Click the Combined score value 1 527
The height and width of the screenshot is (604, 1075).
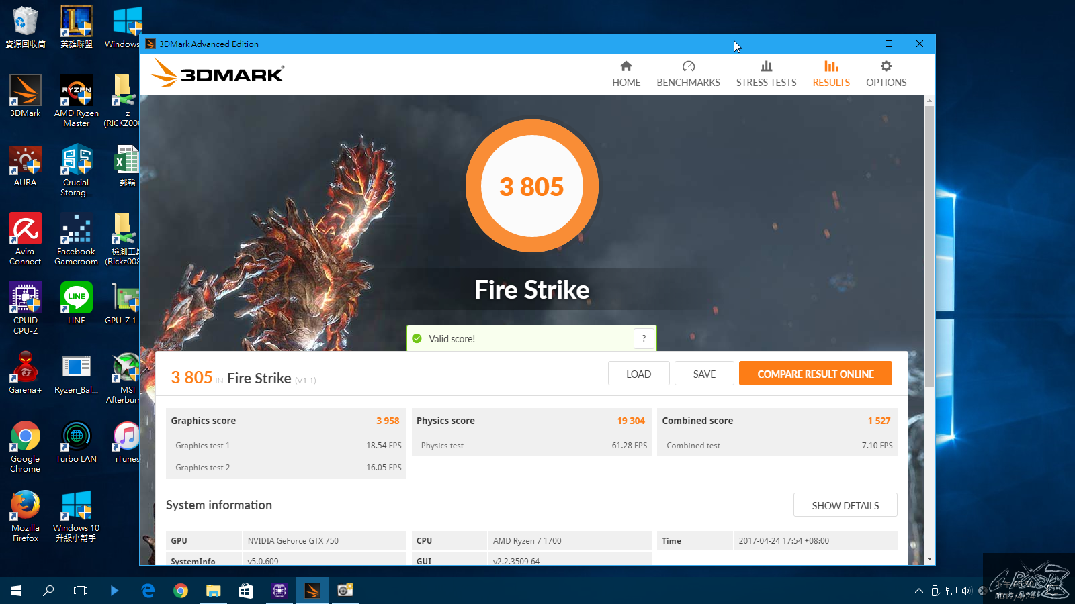(879, 421)
